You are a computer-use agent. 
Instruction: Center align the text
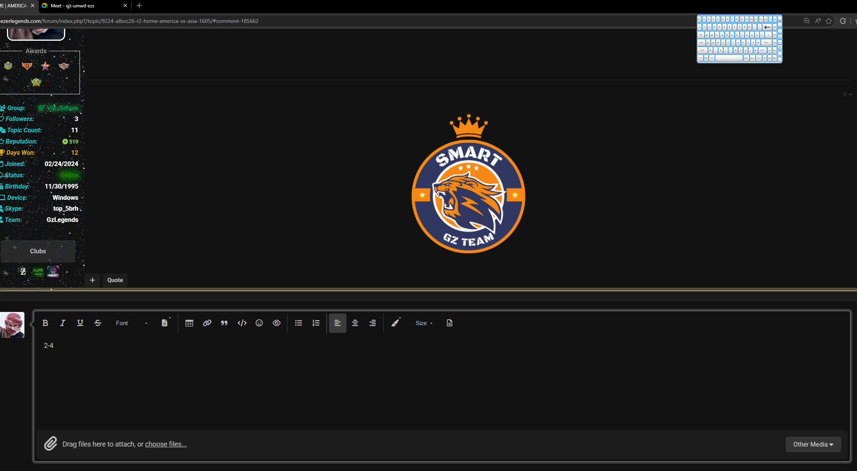click(x=355, y=323)
